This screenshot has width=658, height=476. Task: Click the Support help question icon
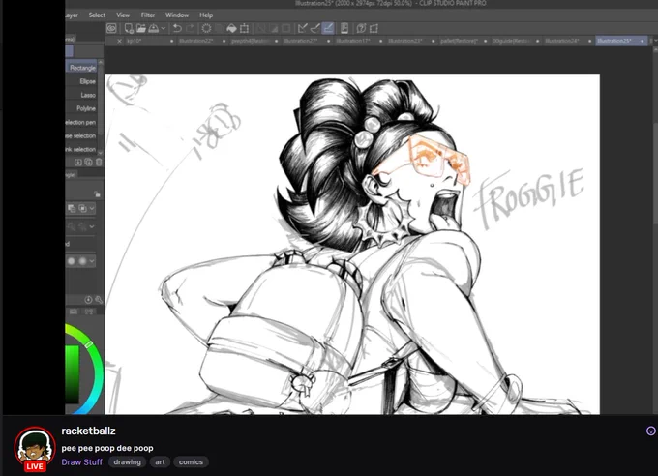(x=361, y=28)
